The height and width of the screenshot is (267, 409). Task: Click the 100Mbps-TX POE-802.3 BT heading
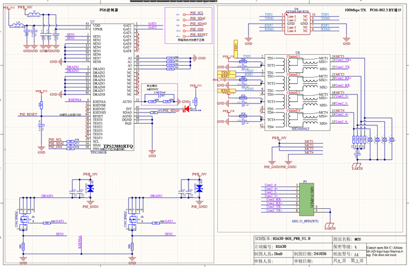tap(373, 10)
